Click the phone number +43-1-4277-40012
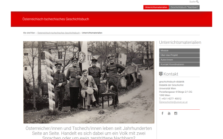223x139 pixels. 171,99
